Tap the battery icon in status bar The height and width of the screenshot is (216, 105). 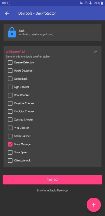pos(102,3)
